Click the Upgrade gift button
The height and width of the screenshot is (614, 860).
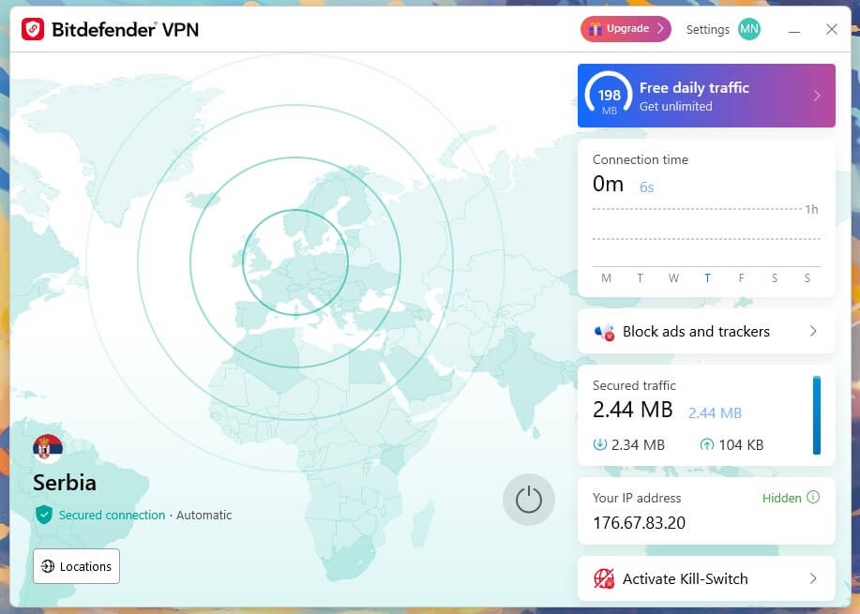[626, 29]
